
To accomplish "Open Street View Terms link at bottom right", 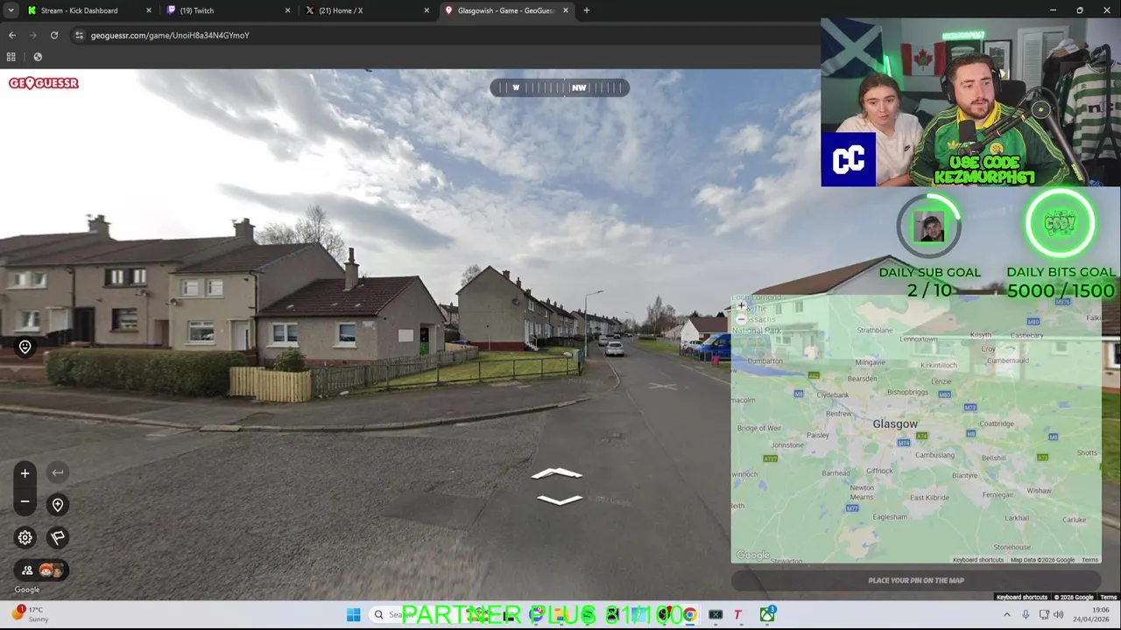I will 1109,597.
